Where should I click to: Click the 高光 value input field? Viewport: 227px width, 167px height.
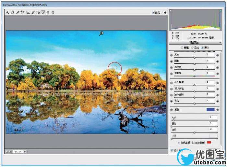pos(210,55)
